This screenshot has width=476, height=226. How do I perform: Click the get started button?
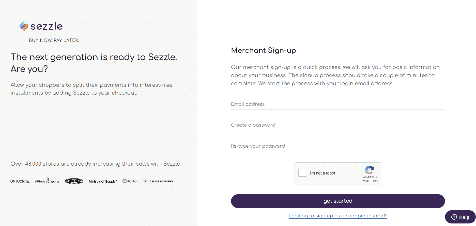coord(338,201)
